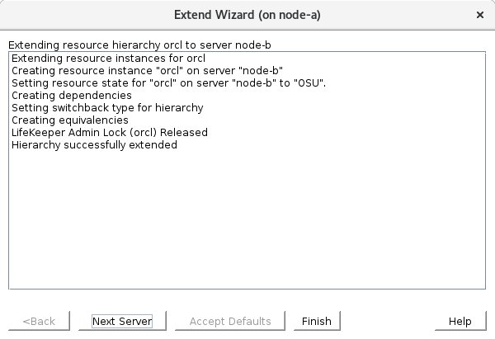Click empty space inside the log output box
The width and height of the screenshot is (495, 339).
(247, 223)
